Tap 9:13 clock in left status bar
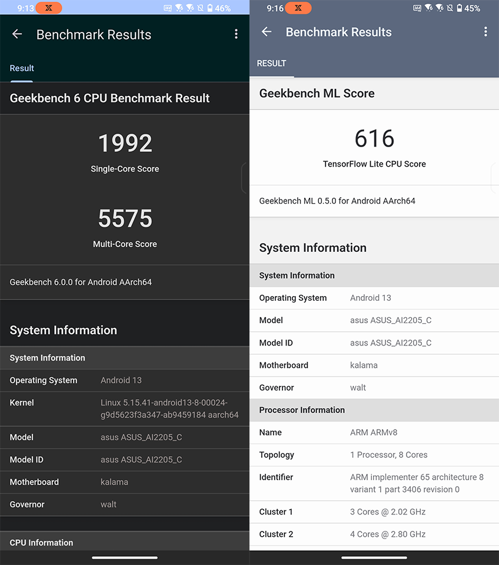Viewport: 499px width, 565px height. coord(25,8)
